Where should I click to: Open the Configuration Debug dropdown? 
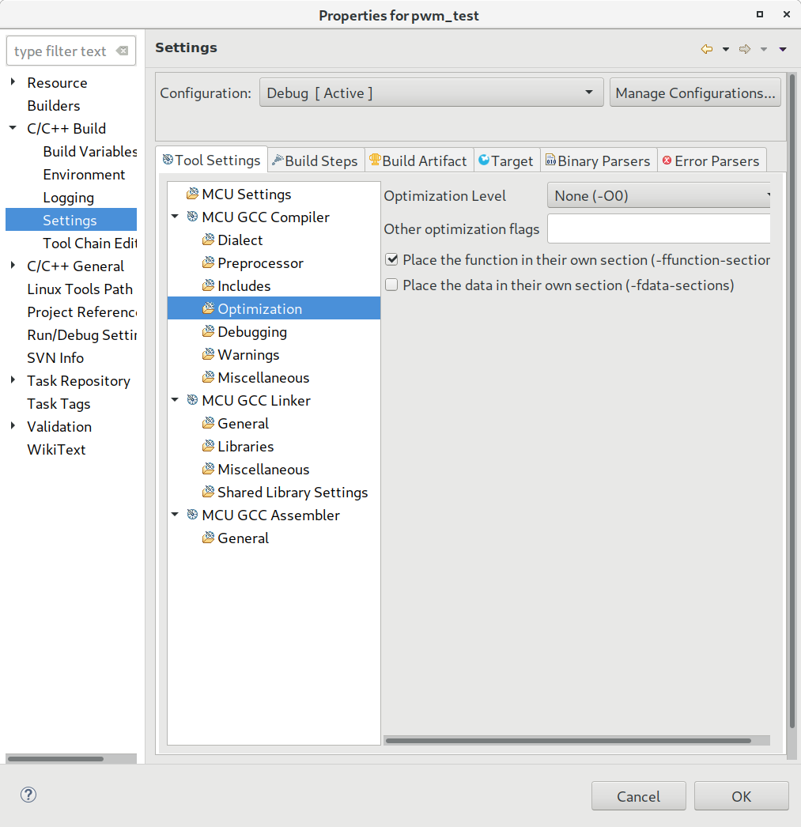pyautogui.click(x=432, y=93)
